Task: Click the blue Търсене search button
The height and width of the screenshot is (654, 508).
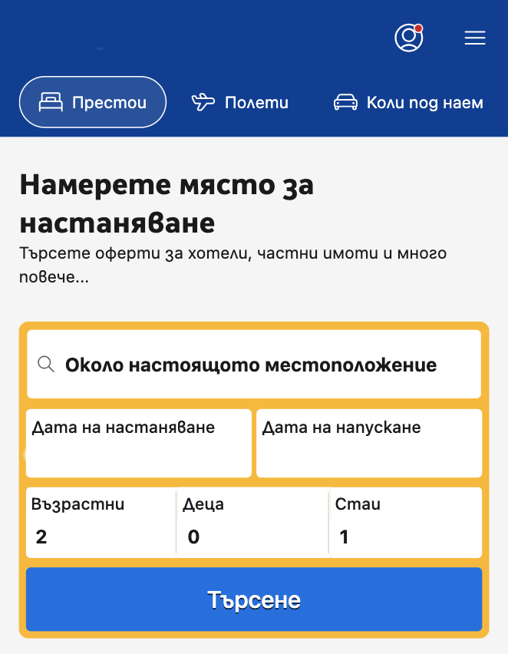Action: 254,599
